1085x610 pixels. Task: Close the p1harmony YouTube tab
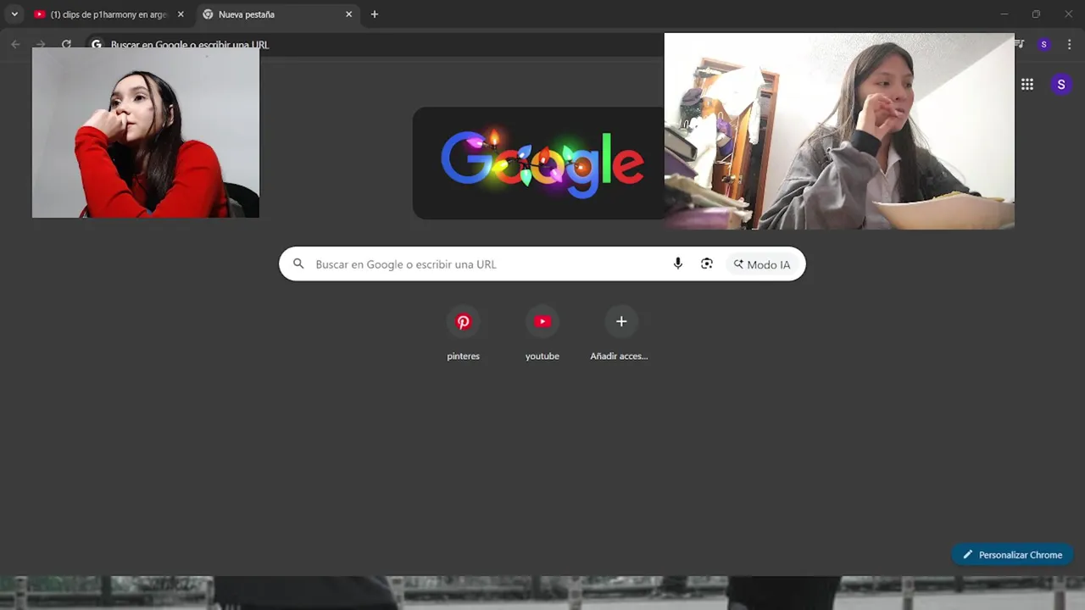tap(180, 14)
